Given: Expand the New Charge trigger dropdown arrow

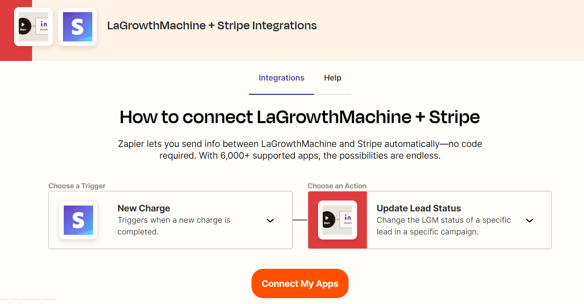Looking at the screenshot, I should tap(270, 220).
